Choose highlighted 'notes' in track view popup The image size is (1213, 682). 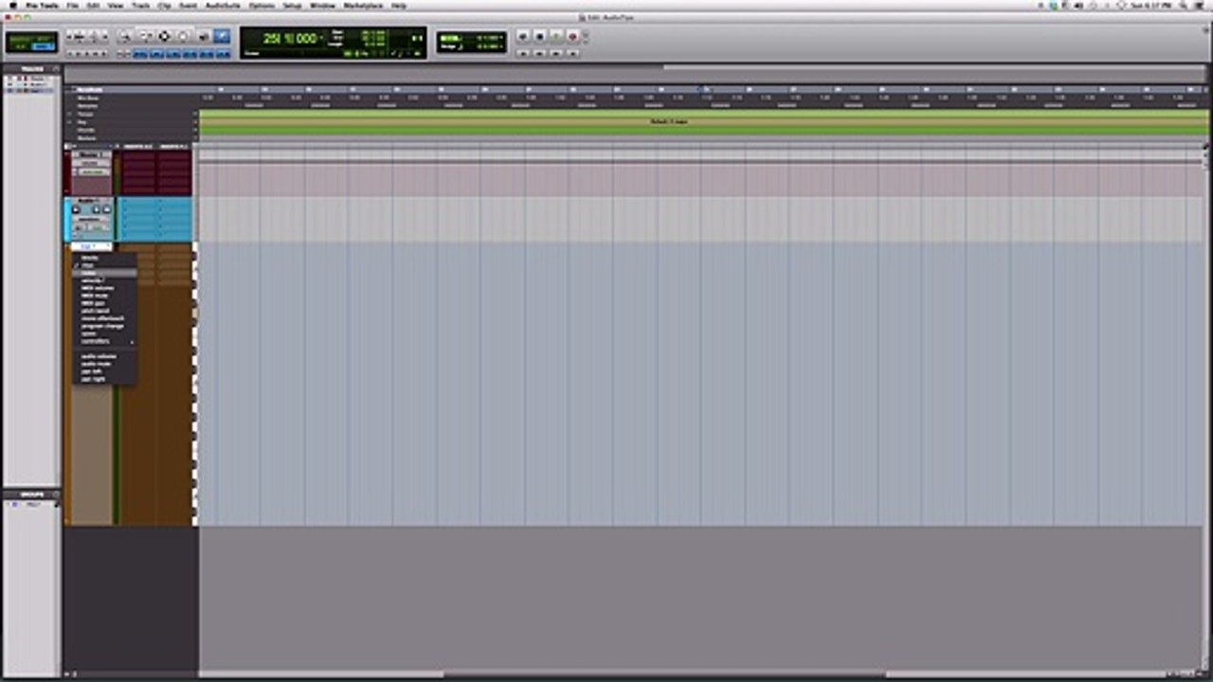[104, 273]
